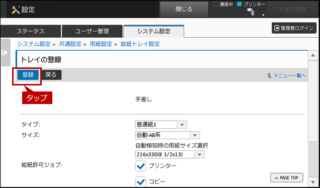Click the 給紙許可ジョブ: label
The height and width of the screenshot is (188, 320).
pos(42,165)
